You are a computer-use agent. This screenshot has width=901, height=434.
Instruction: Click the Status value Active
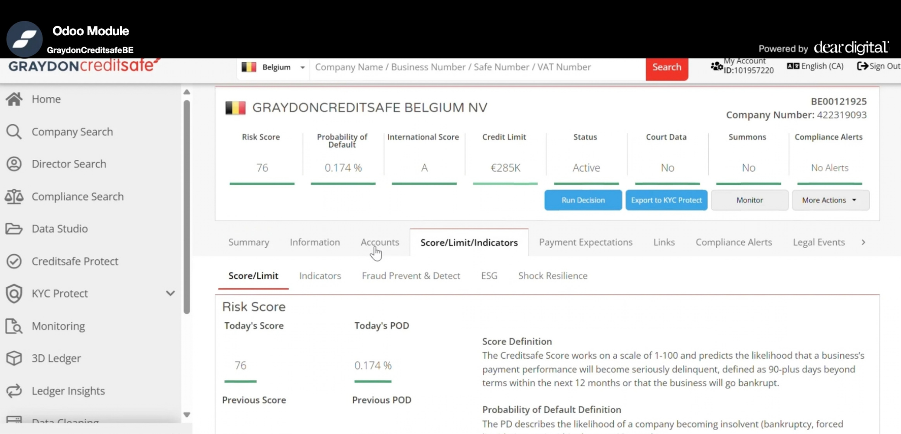click(586, 168)
